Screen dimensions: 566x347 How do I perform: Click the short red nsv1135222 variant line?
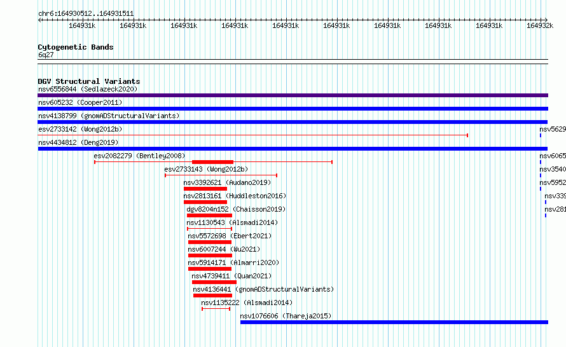click(216, 309)
